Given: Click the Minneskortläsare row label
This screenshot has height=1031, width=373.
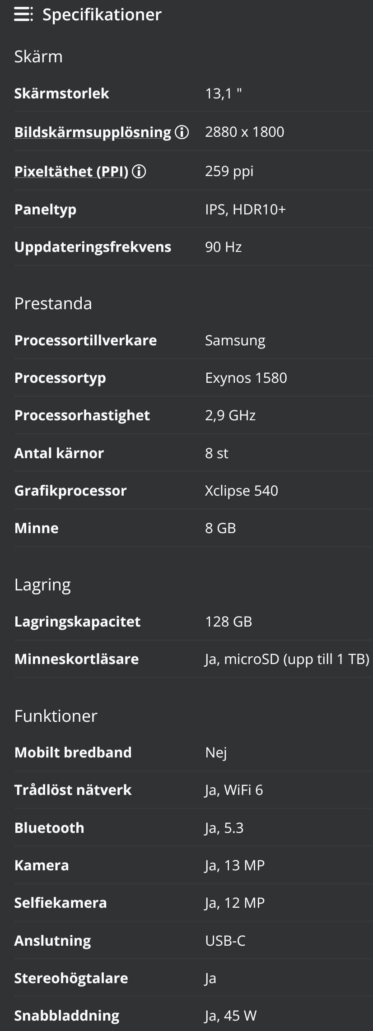Looking at the screenshot, I should coord(76,659).
